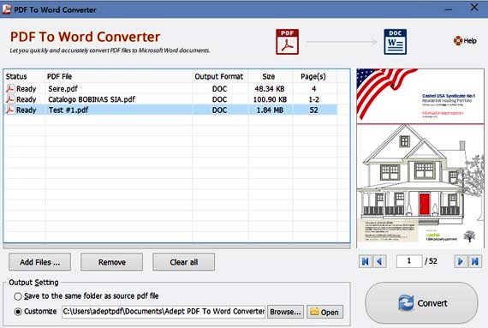Click the red PDF file icon in header
The height and width of the screenshot is (328, 488).
288,42
